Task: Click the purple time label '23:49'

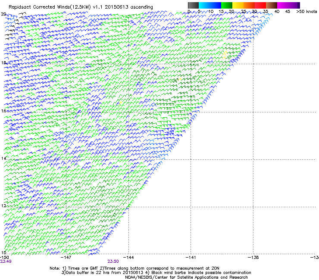Action: pos(6,261)
